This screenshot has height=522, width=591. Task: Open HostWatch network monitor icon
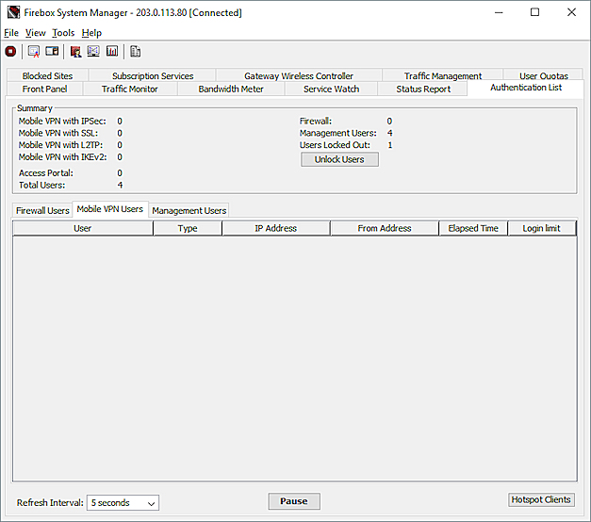(93, 51)
